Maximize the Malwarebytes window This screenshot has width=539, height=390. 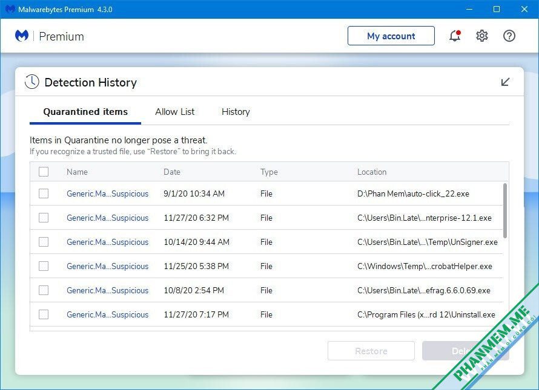coord(497,9)
